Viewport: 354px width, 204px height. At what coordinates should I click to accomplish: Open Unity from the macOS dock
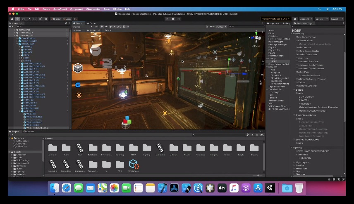(270, 188)
